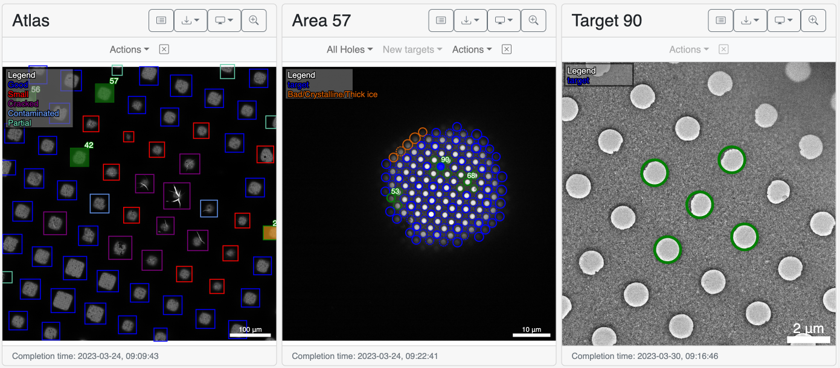This screenshot has width=840, height=368.
Task: Open the download dropdown in Atlas panel
Action: pos(190,21)
